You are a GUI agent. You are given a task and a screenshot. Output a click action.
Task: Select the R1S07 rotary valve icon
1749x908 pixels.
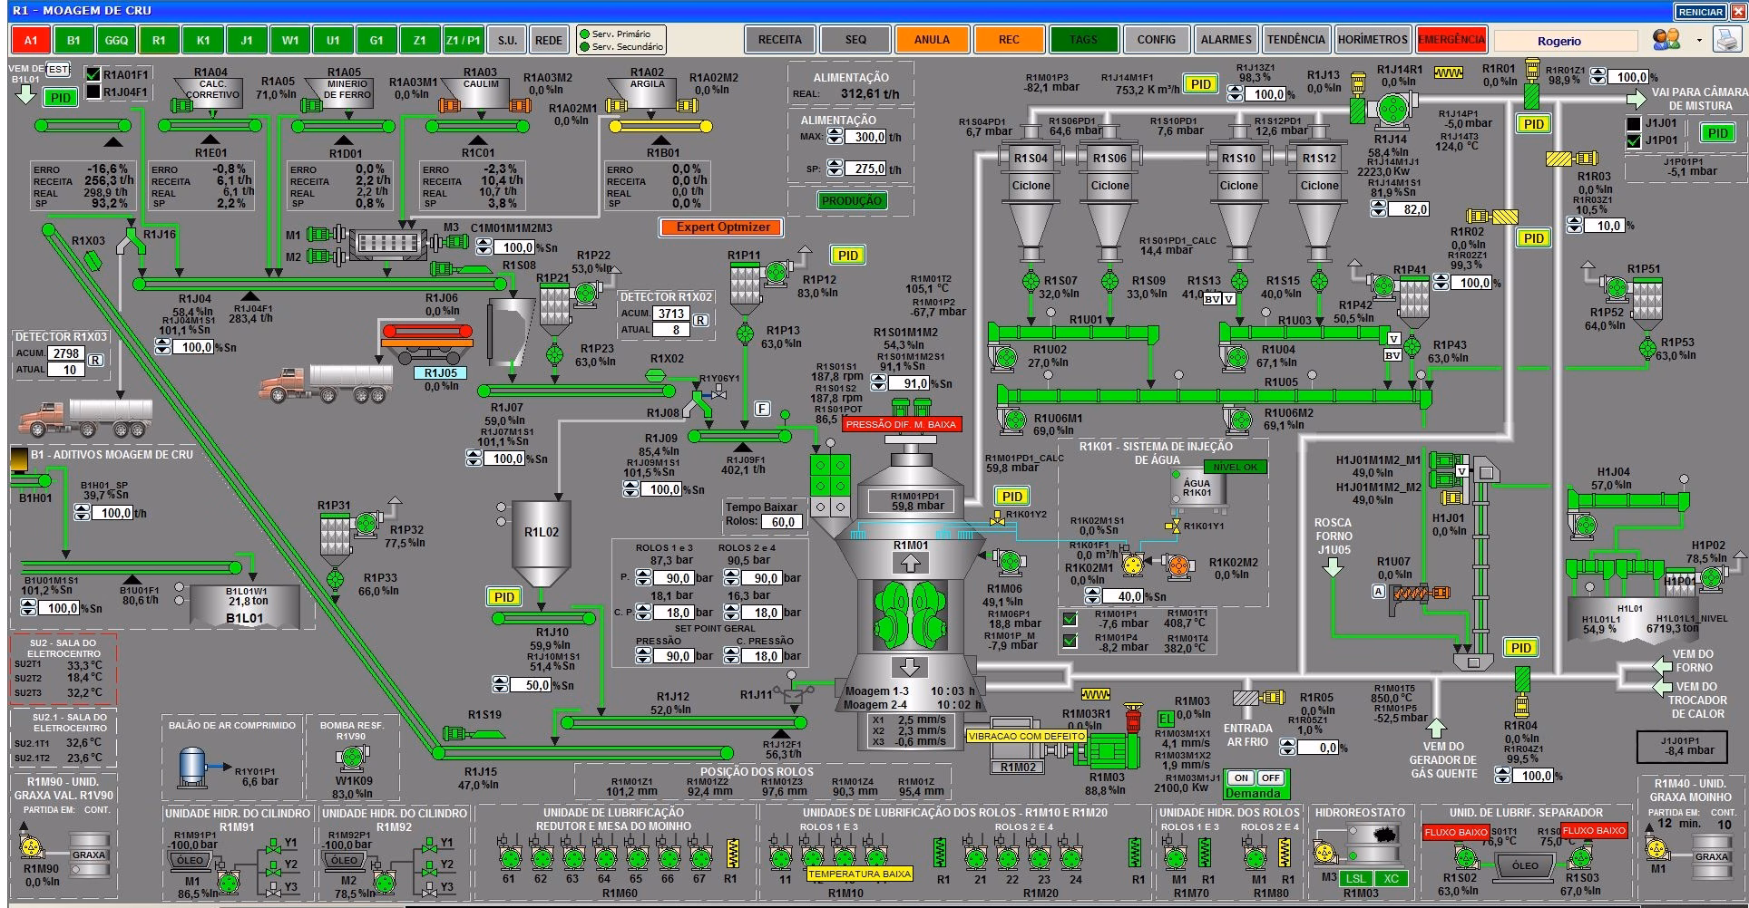(1031, 282)
